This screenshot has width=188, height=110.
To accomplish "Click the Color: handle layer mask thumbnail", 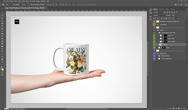I will tap(165, 42).
